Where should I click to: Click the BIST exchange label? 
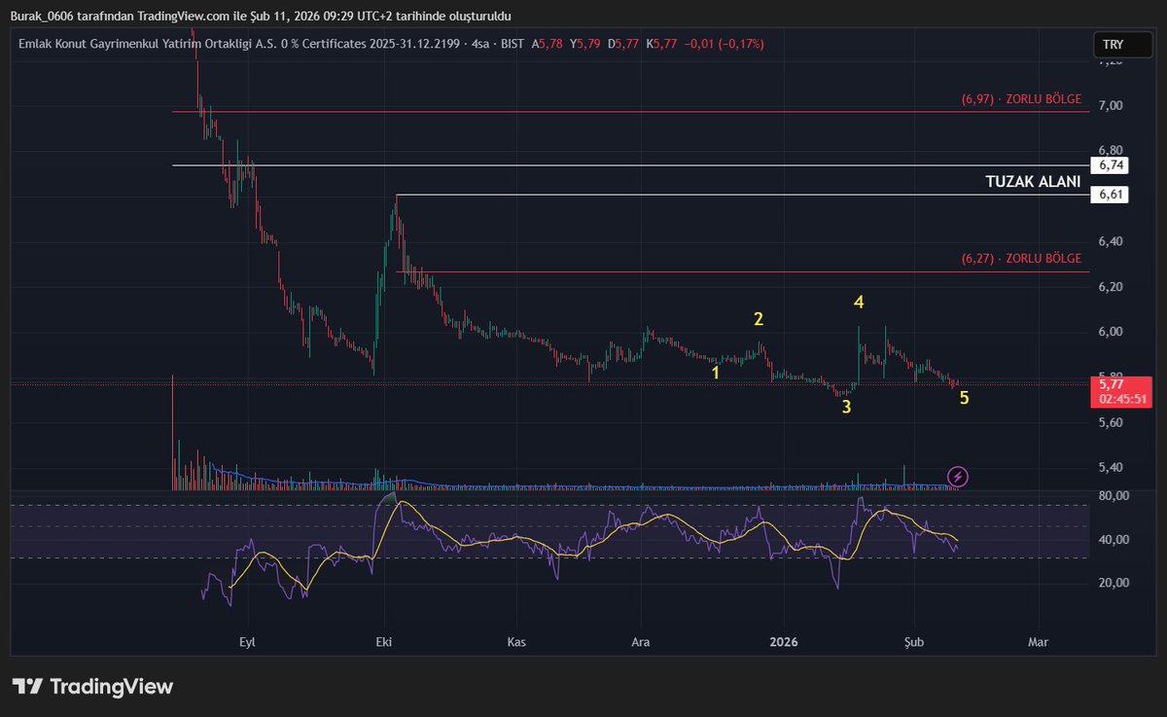[512, 44]
